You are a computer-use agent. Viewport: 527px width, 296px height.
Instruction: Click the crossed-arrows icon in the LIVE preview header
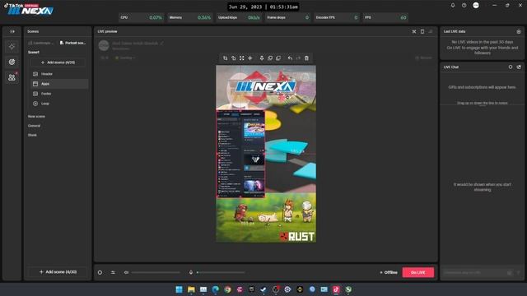(x=414, y=31)
